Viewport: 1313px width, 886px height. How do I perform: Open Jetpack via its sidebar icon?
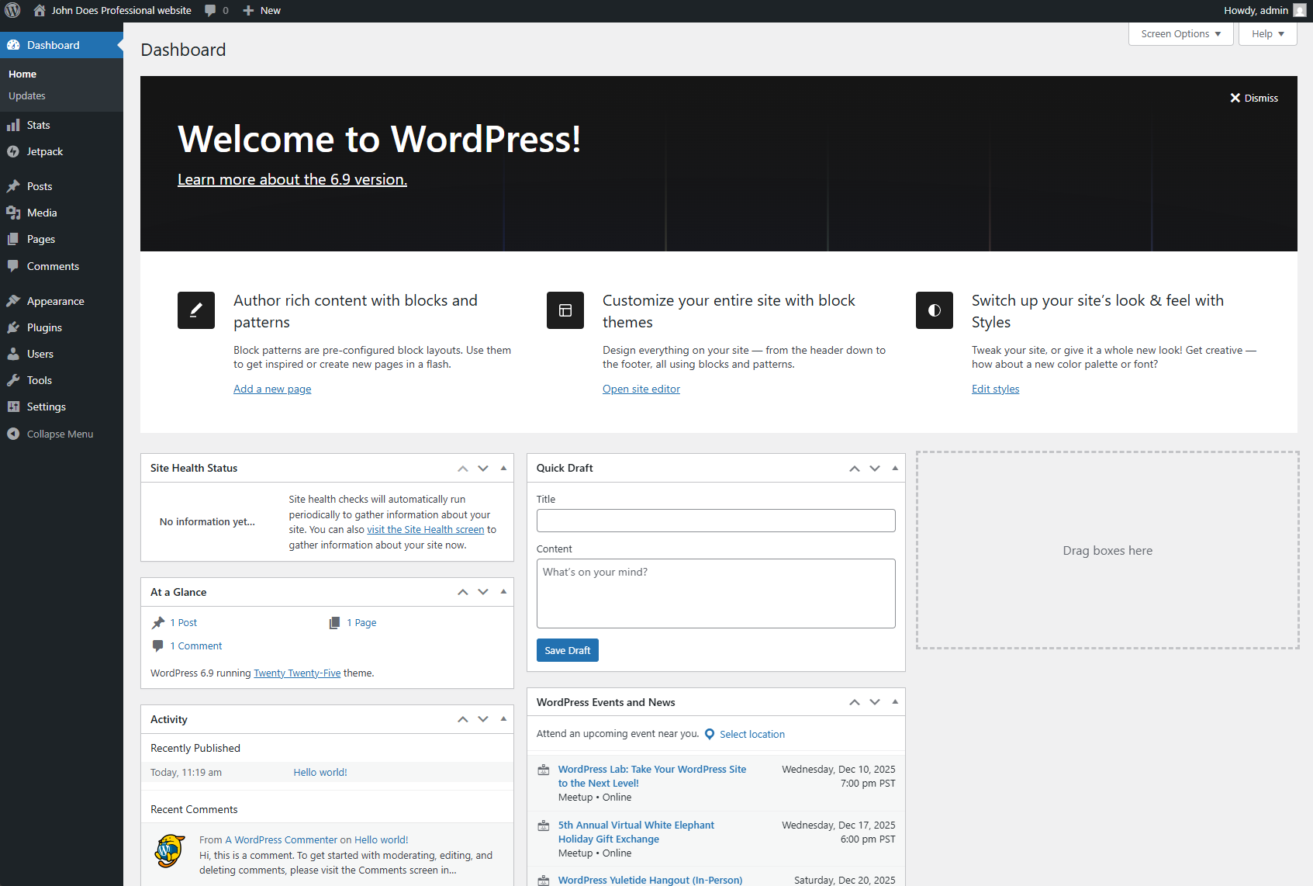(x=15, y=151)
